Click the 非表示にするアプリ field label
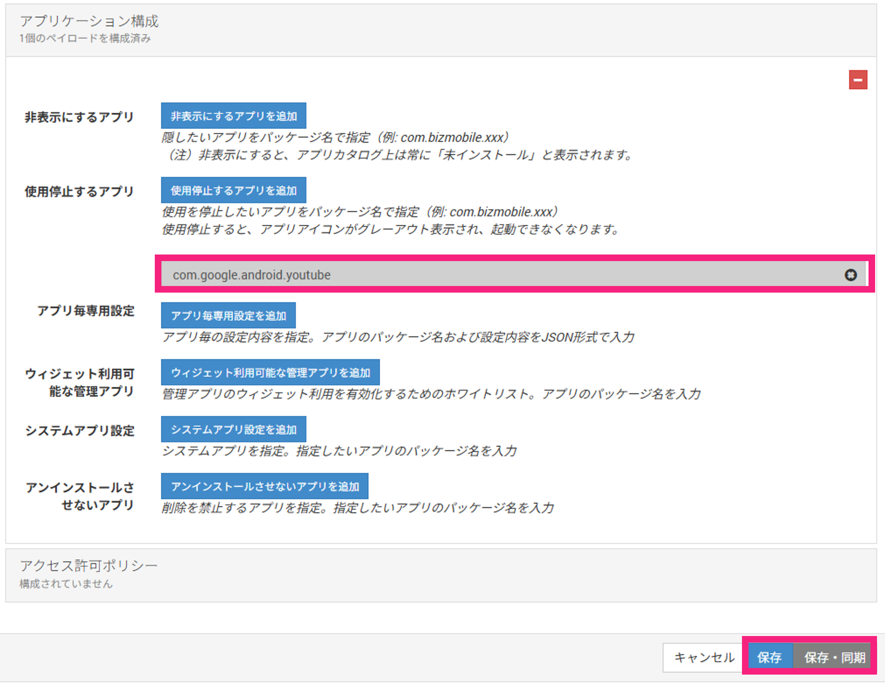This screenshot has width=885, height=684. pos(79,117)
